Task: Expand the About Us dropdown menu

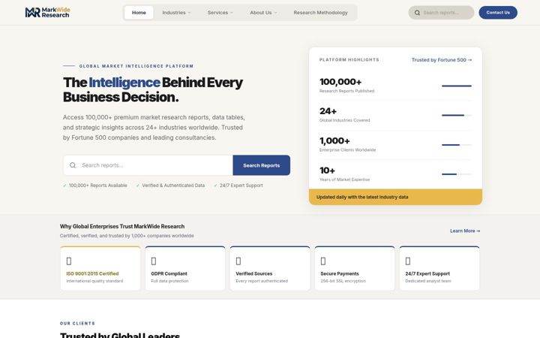Action: 263,13
